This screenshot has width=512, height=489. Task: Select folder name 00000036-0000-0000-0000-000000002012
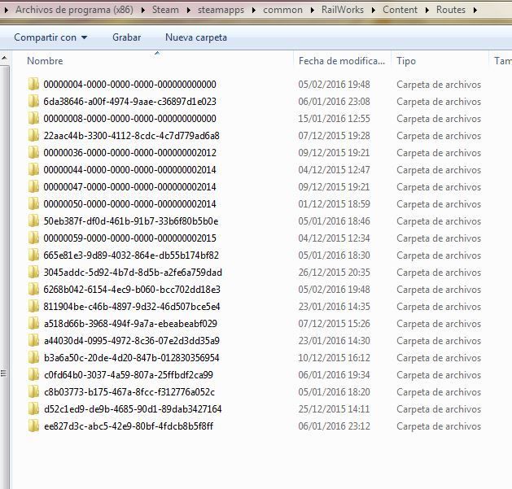[x=130, y=153]
